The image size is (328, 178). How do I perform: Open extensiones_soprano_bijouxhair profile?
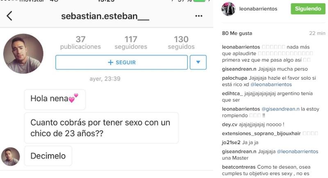click(261, 133)
